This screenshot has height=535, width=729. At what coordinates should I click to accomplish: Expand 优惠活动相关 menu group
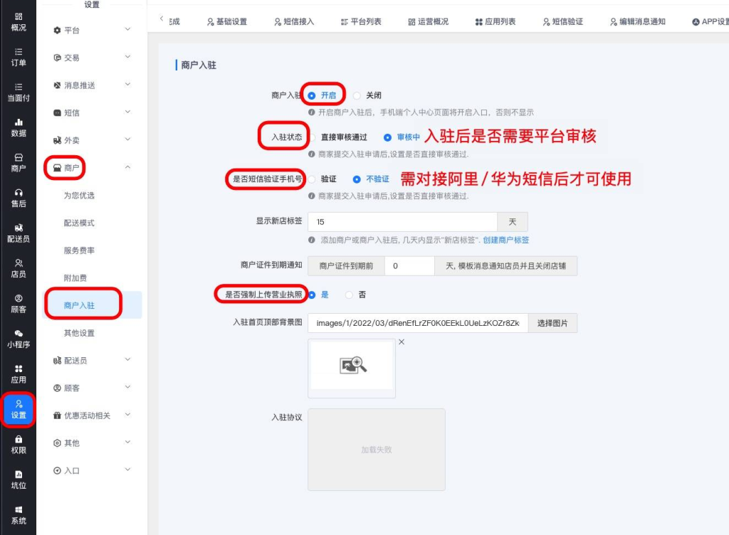(x=92, y=415)
